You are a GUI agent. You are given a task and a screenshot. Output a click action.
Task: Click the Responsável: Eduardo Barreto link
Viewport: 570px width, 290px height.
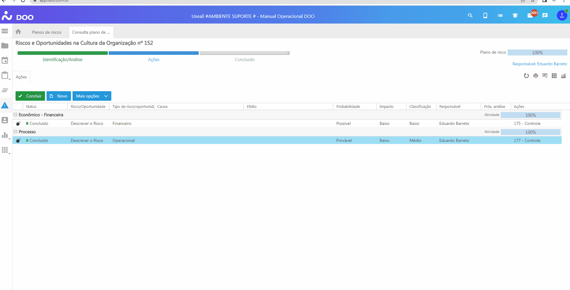(x=539, y=64)
